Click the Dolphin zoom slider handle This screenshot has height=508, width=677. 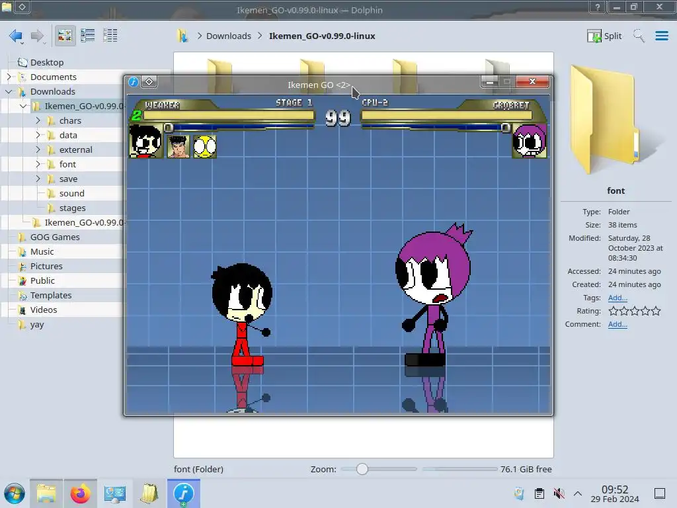[362, 469]
